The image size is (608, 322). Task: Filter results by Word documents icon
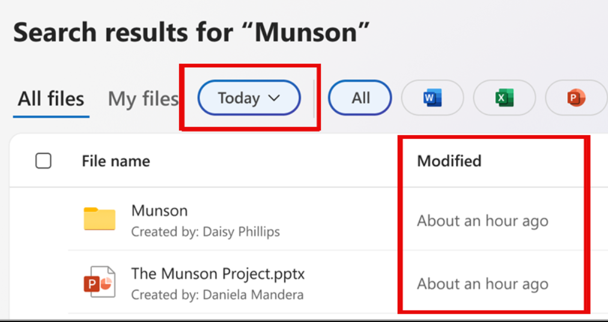(433, 98)
